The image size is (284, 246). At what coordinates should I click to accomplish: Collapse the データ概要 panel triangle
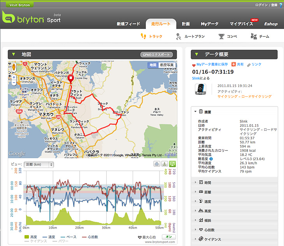(x=196, y=54)
